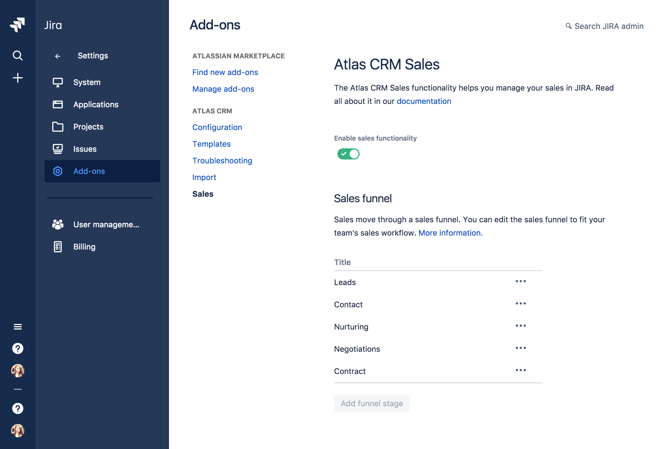Click the Contract funnel stage title
This screenshot has width=667, height=449.
[350, 371]
